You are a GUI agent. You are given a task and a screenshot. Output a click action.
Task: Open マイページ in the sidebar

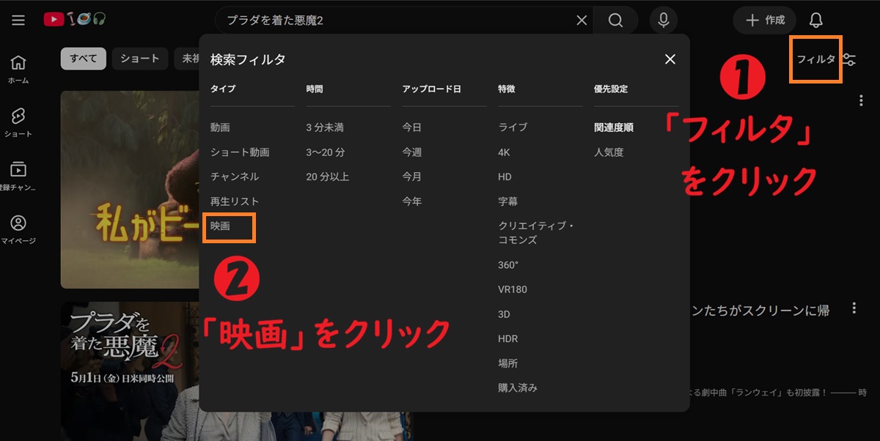(18, 230)
